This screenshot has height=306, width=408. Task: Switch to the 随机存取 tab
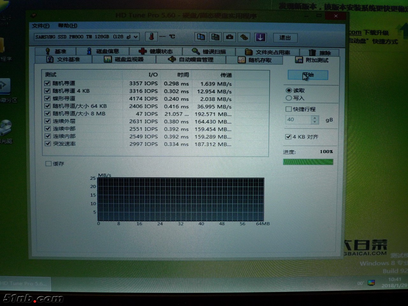254,60
